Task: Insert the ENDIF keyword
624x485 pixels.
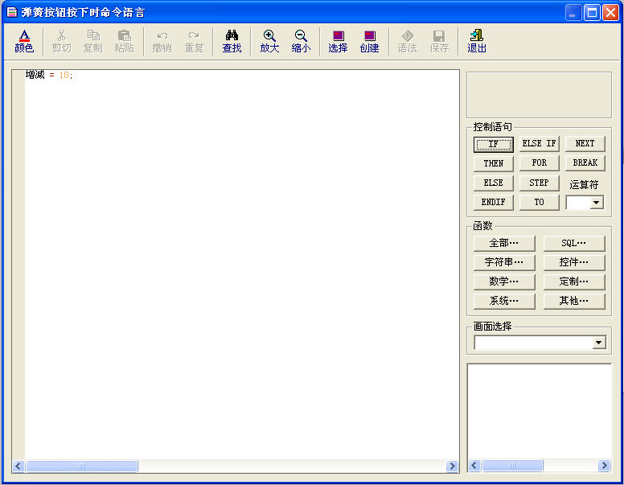Action: click(x=494, y=202)
